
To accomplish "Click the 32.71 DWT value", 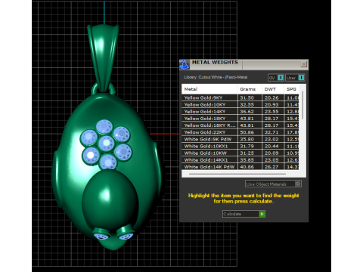I will [271, 132].
